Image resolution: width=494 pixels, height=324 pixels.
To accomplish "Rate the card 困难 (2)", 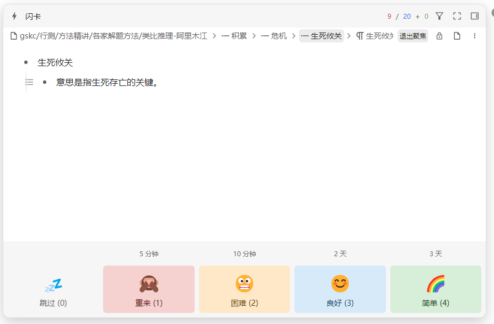I will tap(244, 289).
